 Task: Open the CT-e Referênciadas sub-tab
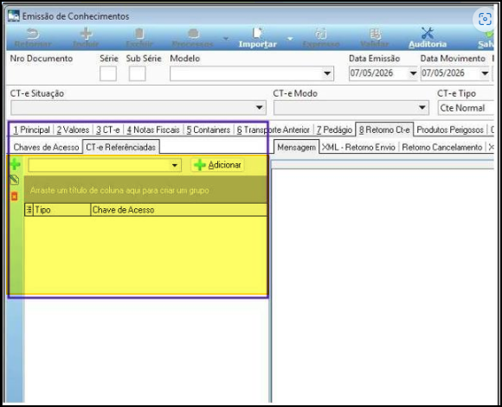(120, 147)
